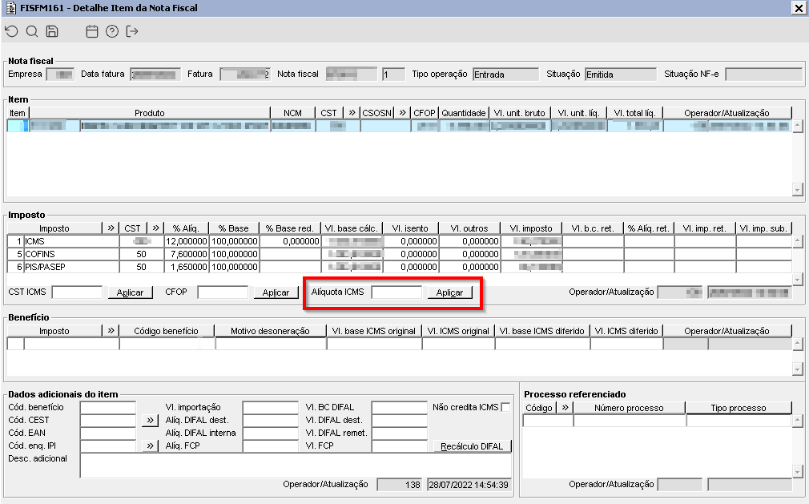Focus the Vl. FCP input field
This screenshot has width=809, height=504.
pyautogui.click(x=400, y=446)
